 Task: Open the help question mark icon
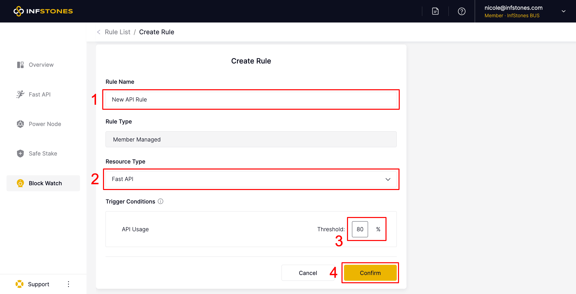461,11
